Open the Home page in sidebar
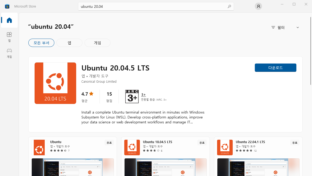Image resolution: width=312 pixels, height=176 pixels. [x=9, y=20]
